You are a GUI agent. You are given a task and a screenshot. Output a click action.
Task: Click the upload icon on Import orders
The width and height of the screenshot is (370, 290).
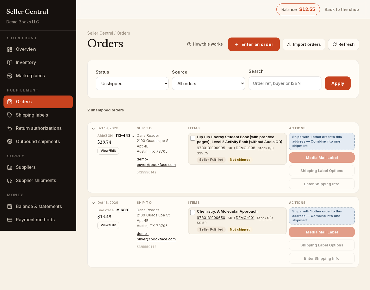tap(289, 44)
